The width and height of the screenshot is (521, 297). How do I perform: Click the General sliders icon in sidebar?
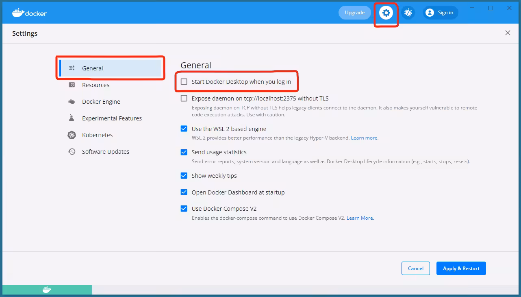pos(72,68)
